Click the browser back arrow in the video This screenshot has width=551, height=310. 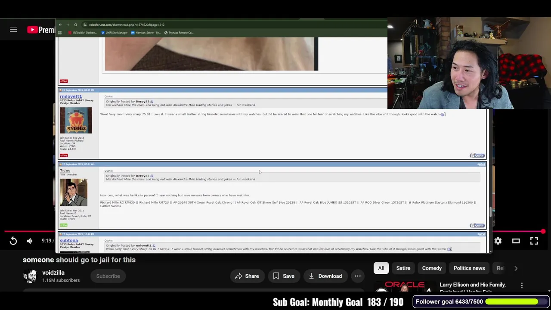click(60, 25)
